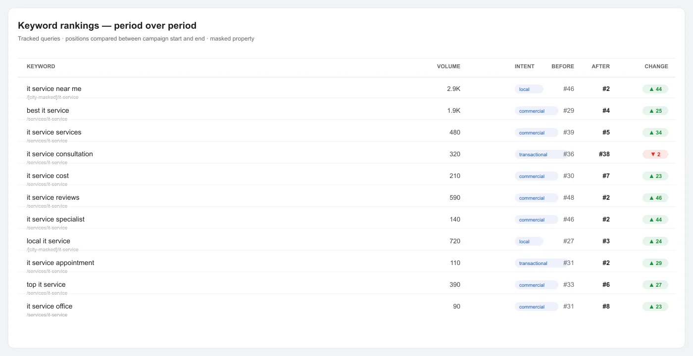Click the red '▼ 2' change badge

[x=655, y=154]
